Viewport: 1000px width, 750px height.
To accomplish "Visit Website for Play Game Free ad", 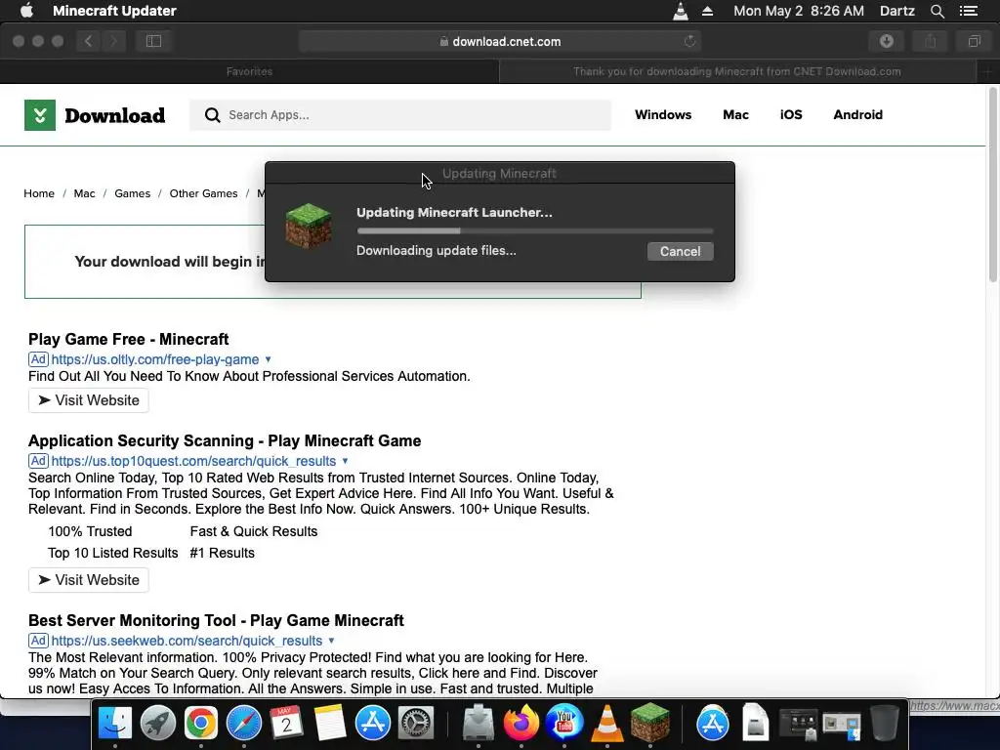I will [89, 400].
